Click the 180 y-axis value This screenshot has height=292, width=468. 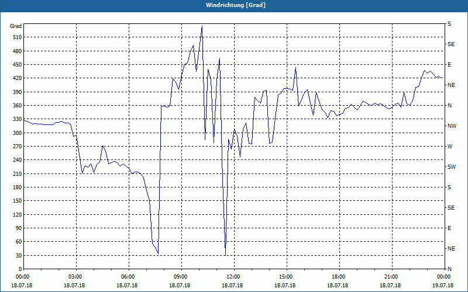[x=18, y=187]
